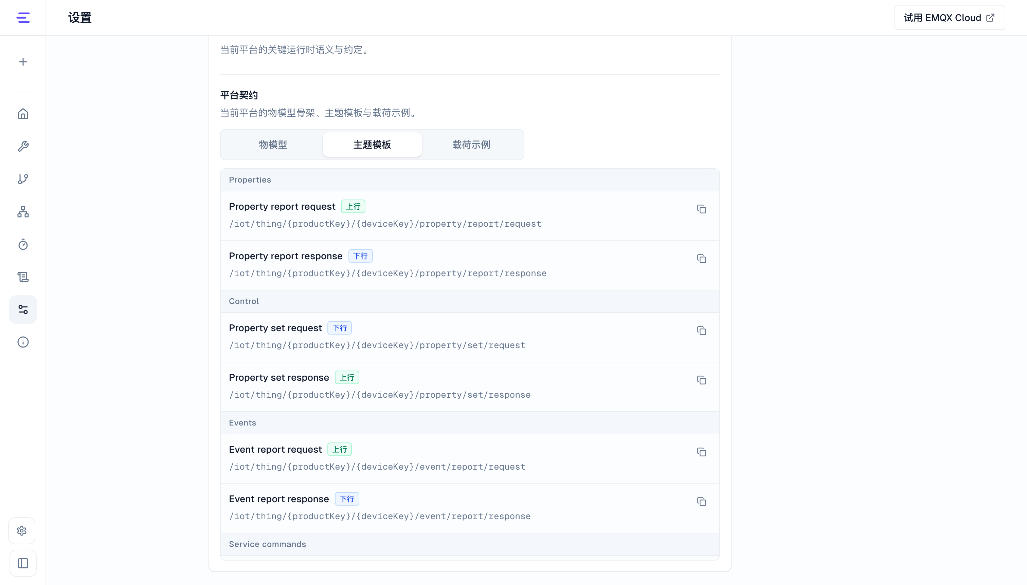Copy the Property set response topic
Screen dimensions: 1027x585
pyautogui.click(x=701, y=380)
